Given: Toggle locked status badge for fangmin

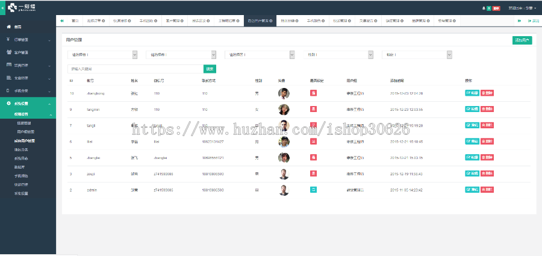Looking at the screenshot, I should 314,109.
